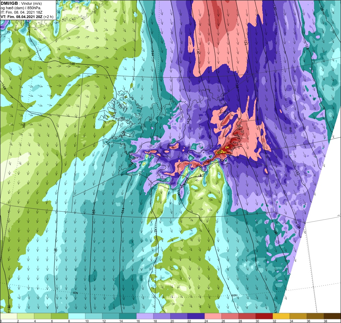
Task: Select the 16–18 m/s lavender legend swatch
Action: point(145,316)
